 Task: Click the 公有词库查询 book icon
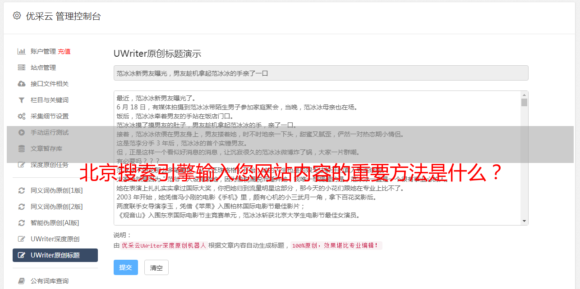[21, 281]
